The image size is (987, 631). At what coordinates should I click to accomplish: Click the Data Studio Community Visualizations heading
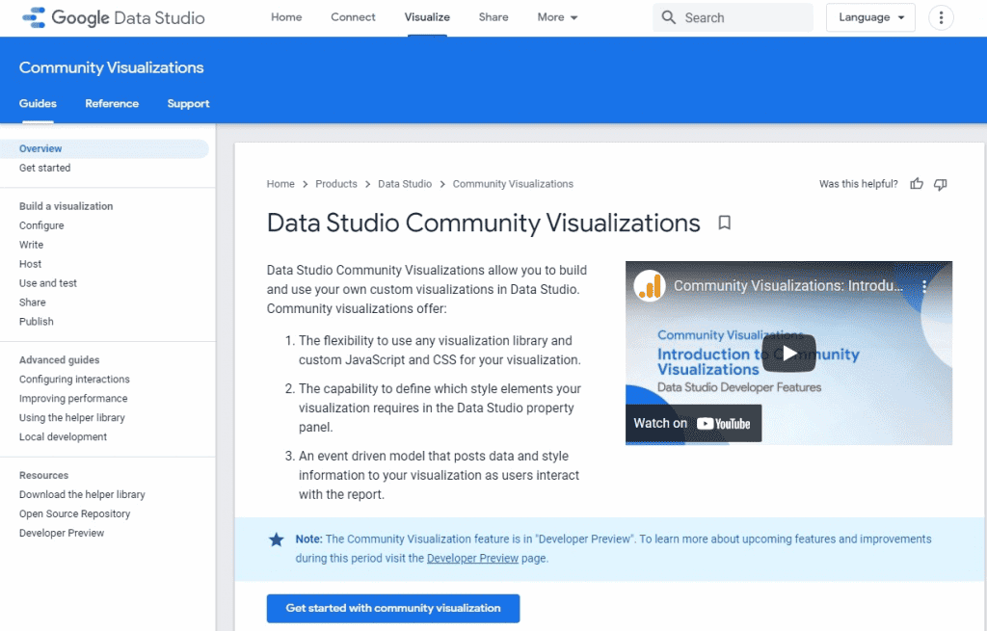[484, 223]
